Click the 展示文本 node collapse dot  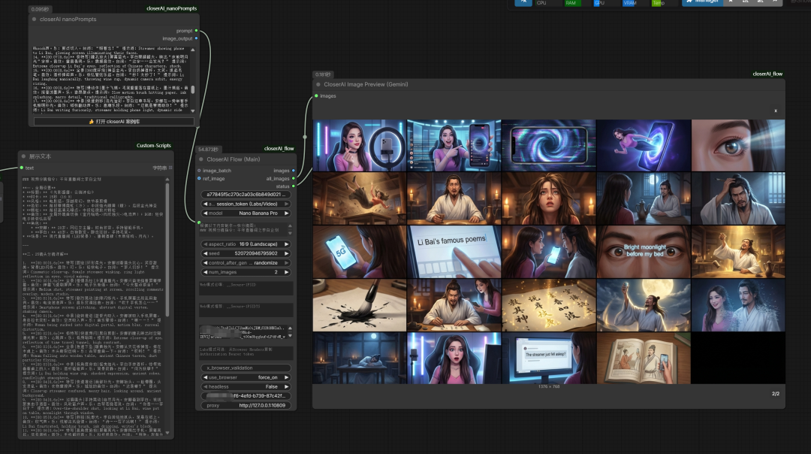(x=24, y=156)
